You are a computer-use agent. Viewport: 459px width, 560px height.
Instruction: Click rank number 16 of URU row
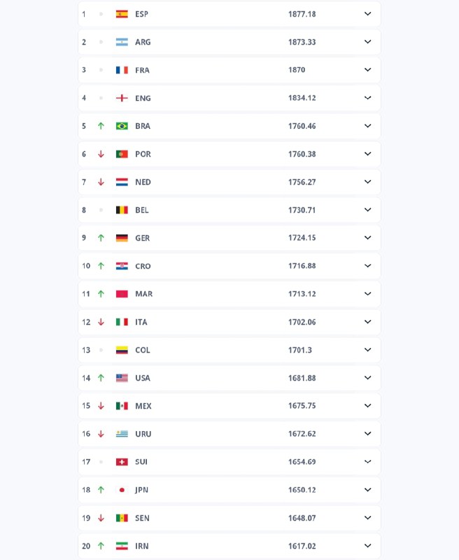click(x=86, y=434)
